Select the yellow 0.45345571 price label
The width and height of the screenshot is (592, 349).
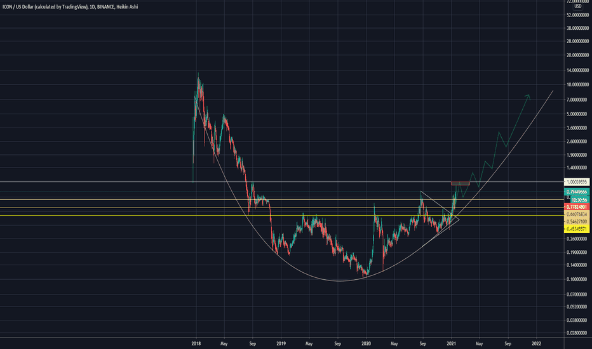pos(577,229)
